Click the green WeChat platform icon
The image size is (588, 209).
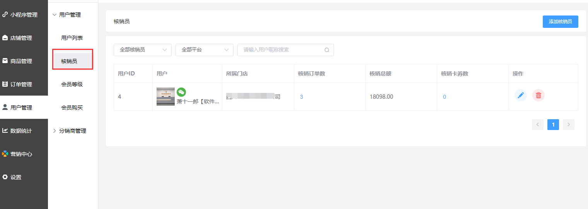pos(181,92)
